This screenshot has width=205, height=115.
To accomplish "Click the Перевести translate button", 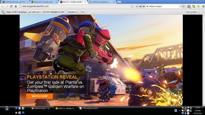I will click(73, 12).
